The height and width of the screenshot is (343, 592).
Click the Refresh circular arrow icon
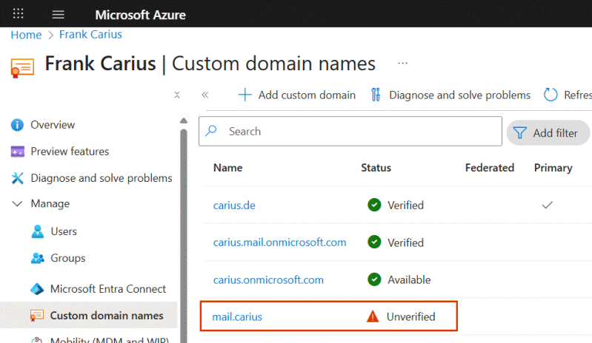pyautogui.click(x=551, y=95)
